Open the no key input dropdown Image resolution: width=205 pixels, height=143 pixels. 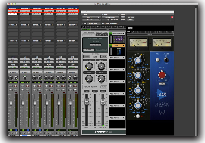94,24
